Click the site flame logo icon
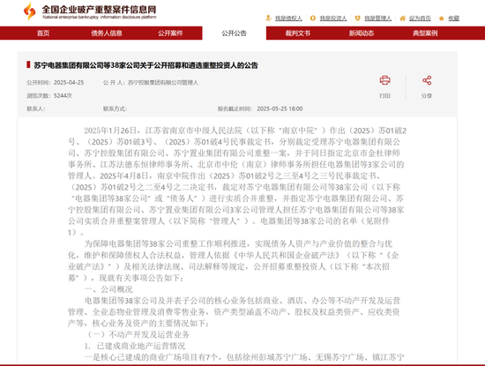Image resolution: width=485 pixels, height=366 pixels. pyautogui.click(x=30, y=11)
